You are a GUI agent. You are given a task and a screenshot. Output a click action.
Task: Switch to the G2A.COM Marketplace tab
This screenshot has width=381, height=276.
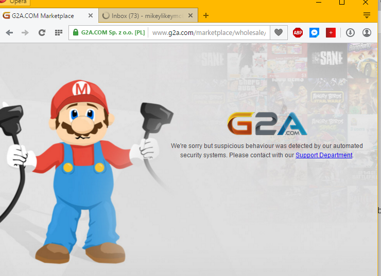(x=49, y=15)
